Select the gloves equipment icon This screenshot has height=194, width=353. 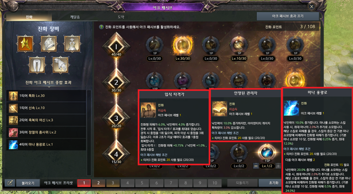[60, 65]
